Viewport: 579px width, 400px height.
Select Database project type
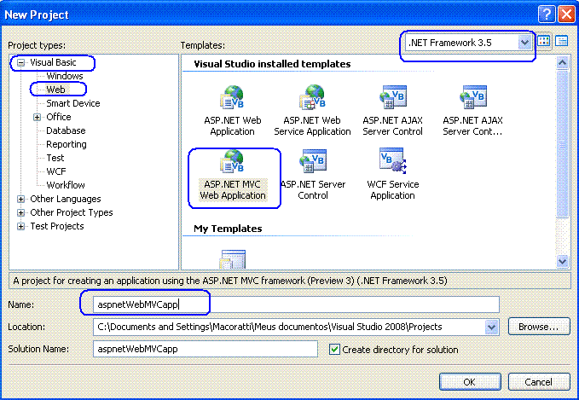click(66, 130)
